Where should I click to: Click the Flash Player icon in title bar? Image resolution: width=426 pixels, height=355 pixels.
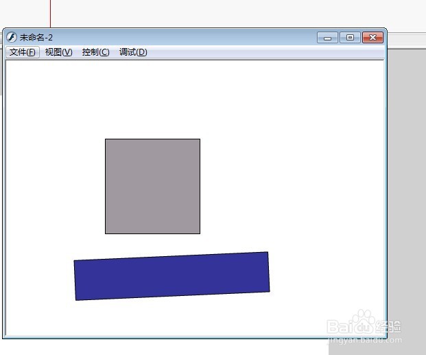pyautogui.click(x=12, y=37)
